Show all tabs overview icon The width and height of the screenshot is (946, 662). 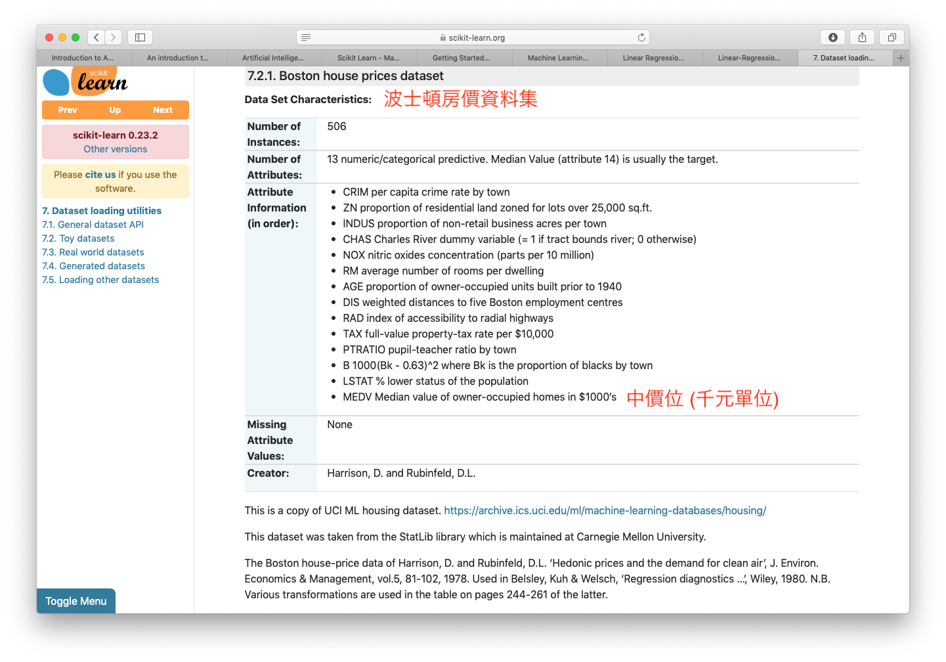pos(892,37)
